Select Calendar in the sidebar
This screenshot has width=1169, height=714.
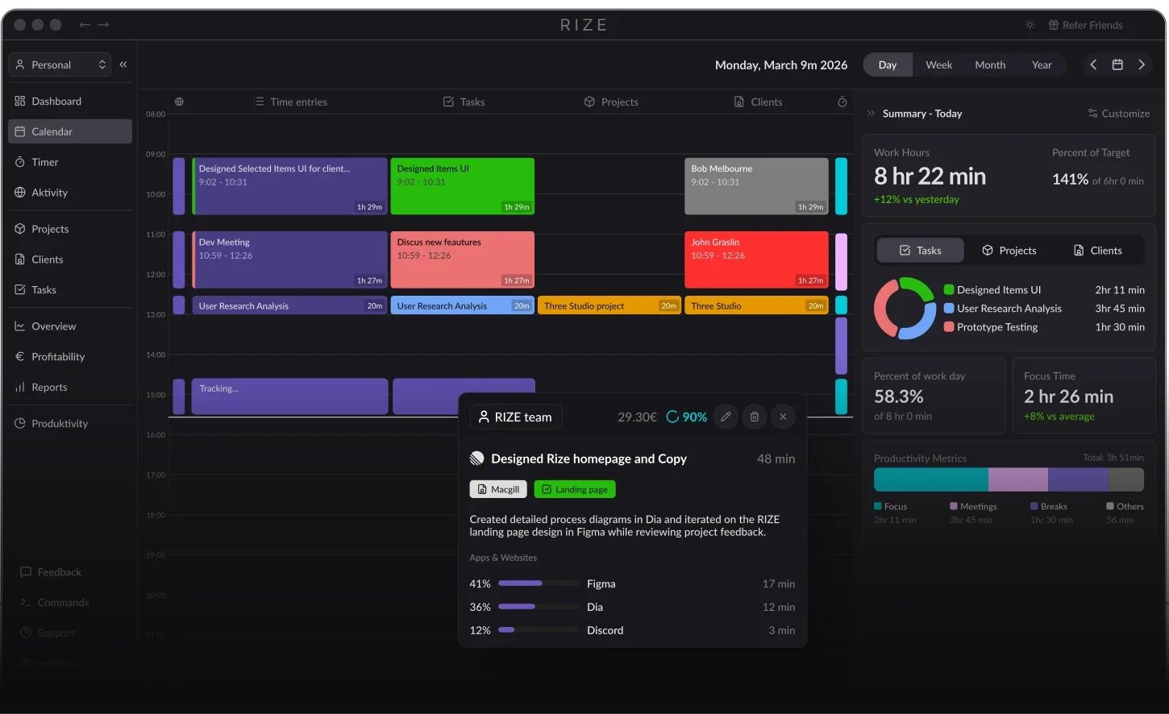(70, 131)
